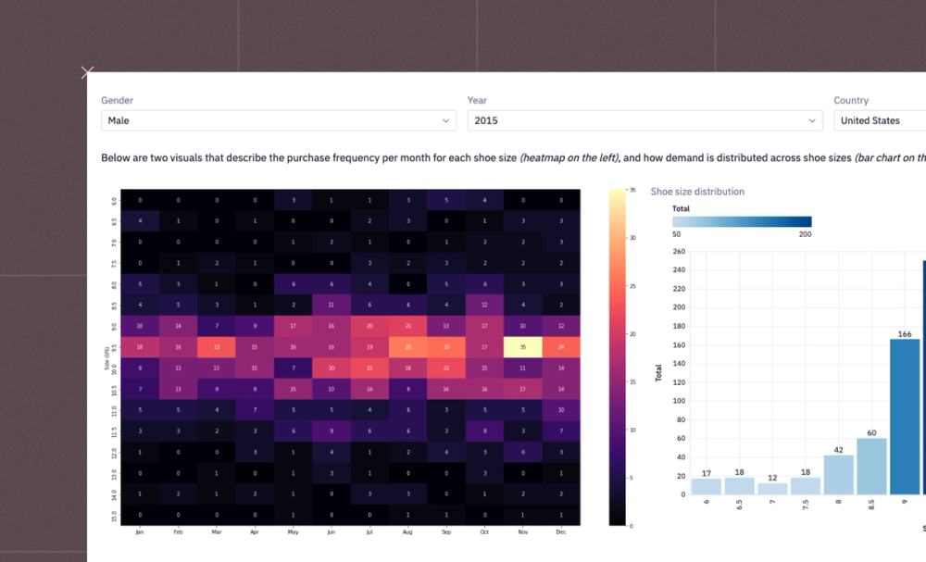Click the bar labeled 17 for size 6
This screenshot has height=562, width=926.
[x=707, y=486]
